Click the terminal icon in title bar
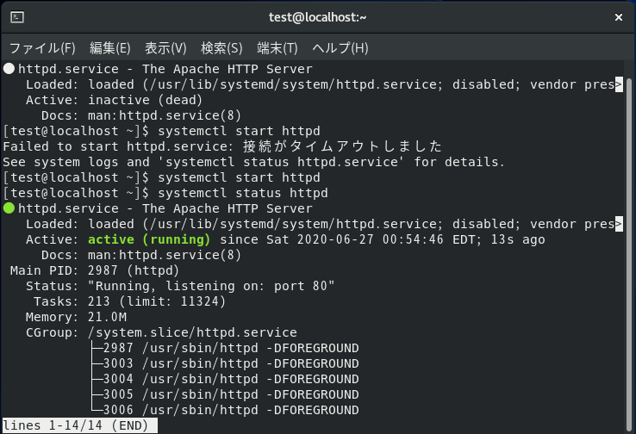The width and height of the screenshot is (636, 434). pos(17,17)
